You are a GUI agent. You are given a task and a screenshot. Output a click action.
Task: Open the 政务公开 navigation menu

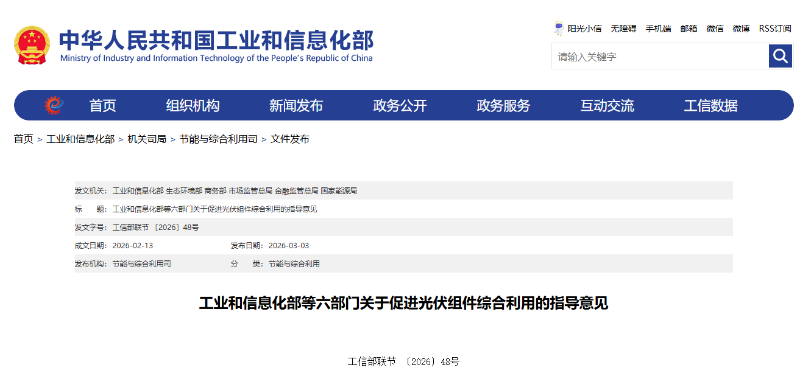click(x=400, y=105)
